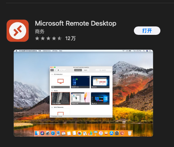Viewport: 174px width, 147px height.
Task: Click the 打开 (Open) button
Action: click(x=147, y=31)
